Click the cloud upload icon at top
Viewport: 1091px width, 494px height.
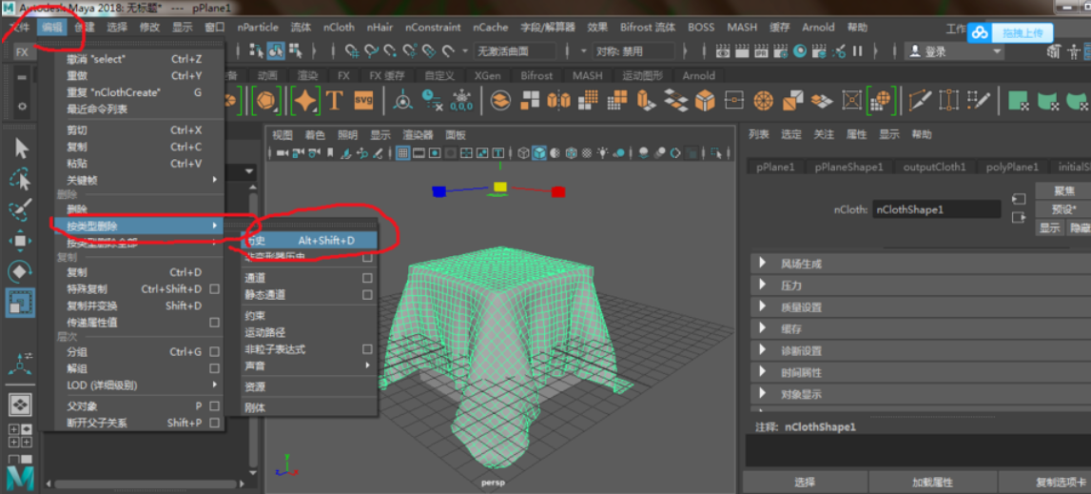click(x=980, y=32)
